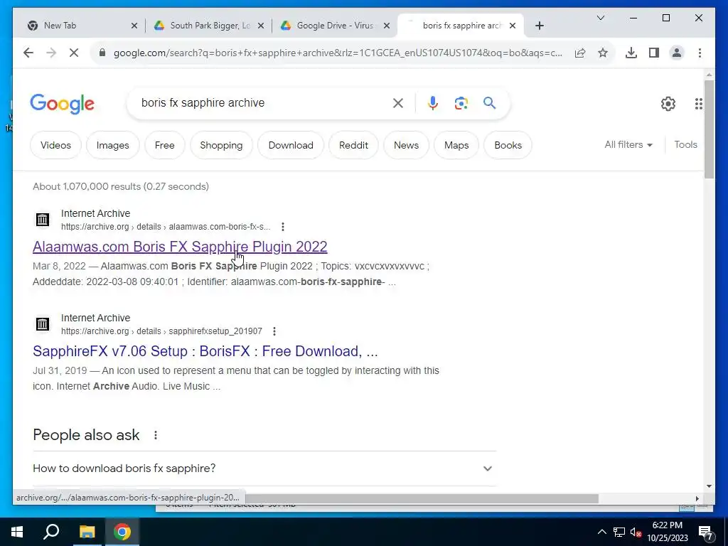728x546 pixels.
Task: Open the All filters dropdown
Action: click(x=628, y=145)
